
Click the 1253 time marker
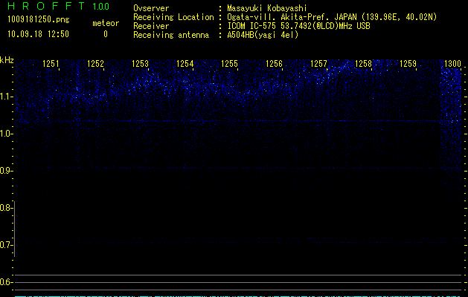coord(140,64)
